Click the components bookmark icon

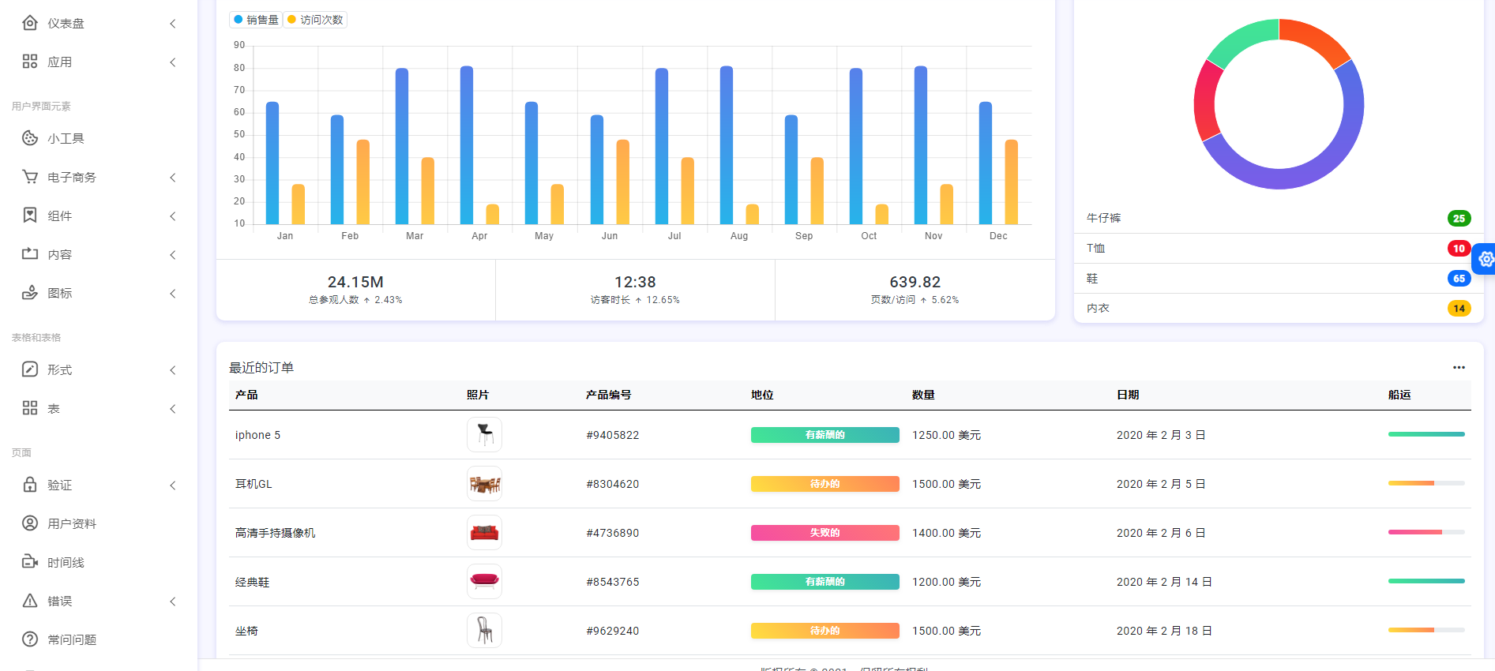coord(30,216)
